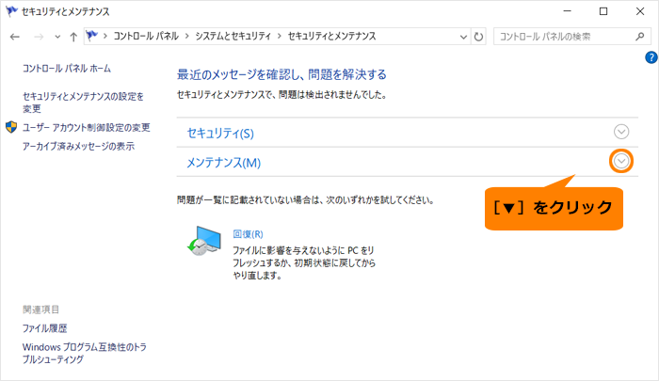This screenshot has height=381, width=659.
Task: Open セキュリティとメンテナンスの設定を変更 link
Action: (x=83, y=103)
